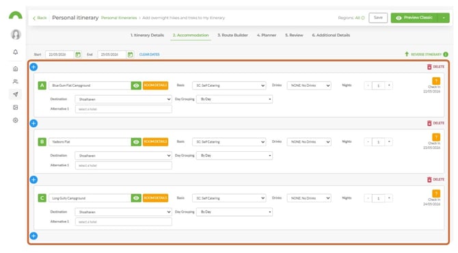The image size is (458, 253).
Task: Delete the Yadboro Flat stop
Action: (435, 123)
